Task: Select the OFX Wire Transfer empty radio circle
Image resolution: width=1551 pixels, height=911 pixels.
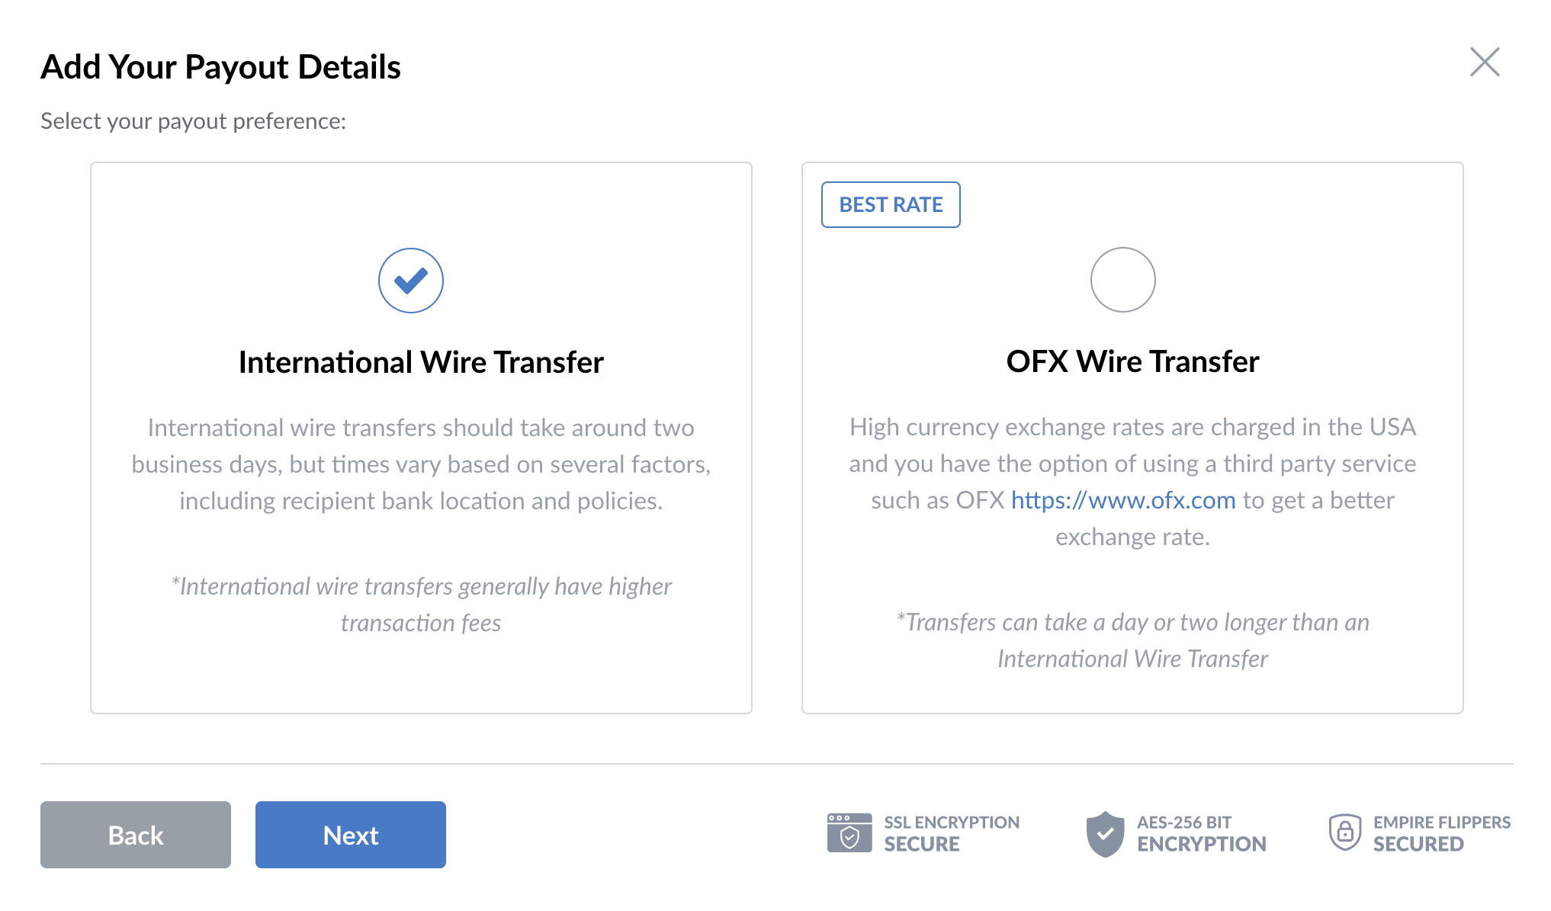Action: coord(1122,280)
